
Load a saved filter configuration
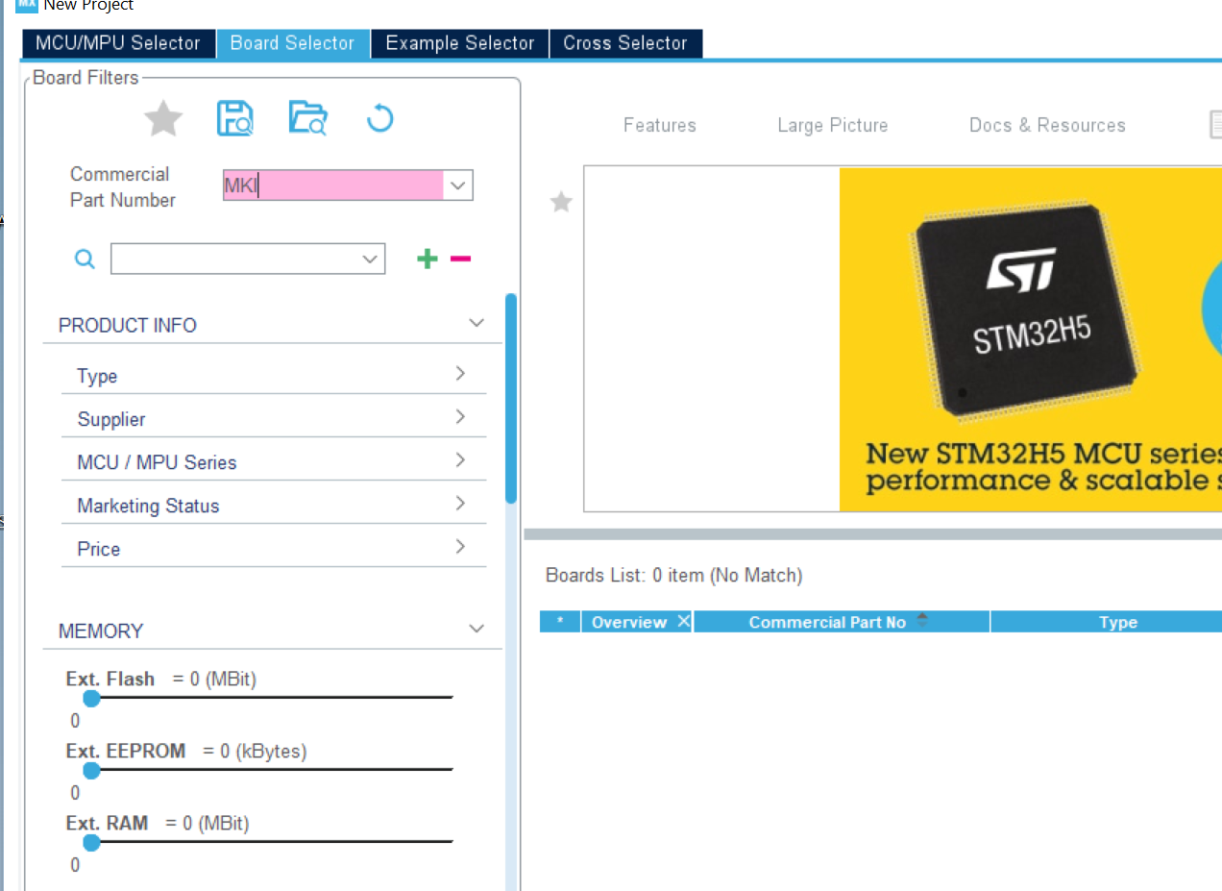pyautogui.click(x=307, y=118)
